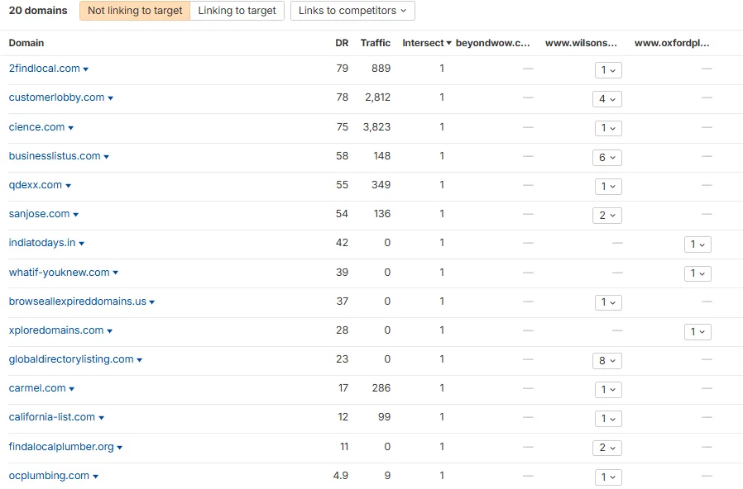Select the "Not linking to target" tab

tap(134, 11)
